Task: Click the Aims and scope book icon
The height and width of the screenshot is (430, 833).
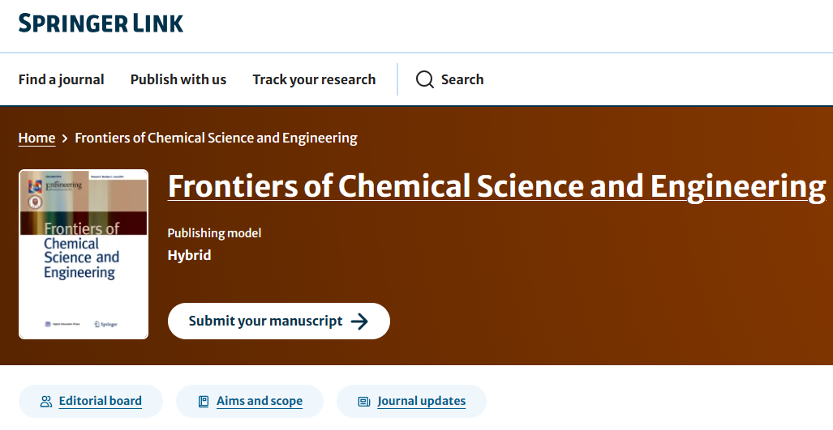Action: click(x=204, y=401)
